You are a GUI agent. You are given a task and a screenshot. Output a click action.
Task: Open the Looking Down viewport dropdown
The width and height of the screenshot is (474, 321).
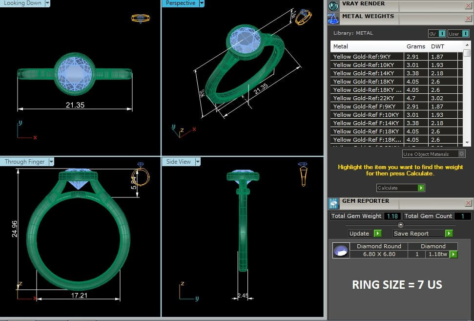tap(47, 3)
